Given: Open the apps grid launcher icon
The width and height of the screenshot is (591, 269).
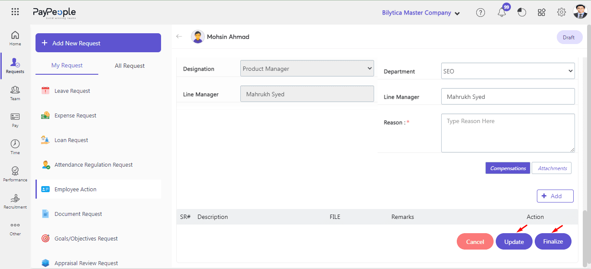Looking at the screenshot, I should [15, 12].
